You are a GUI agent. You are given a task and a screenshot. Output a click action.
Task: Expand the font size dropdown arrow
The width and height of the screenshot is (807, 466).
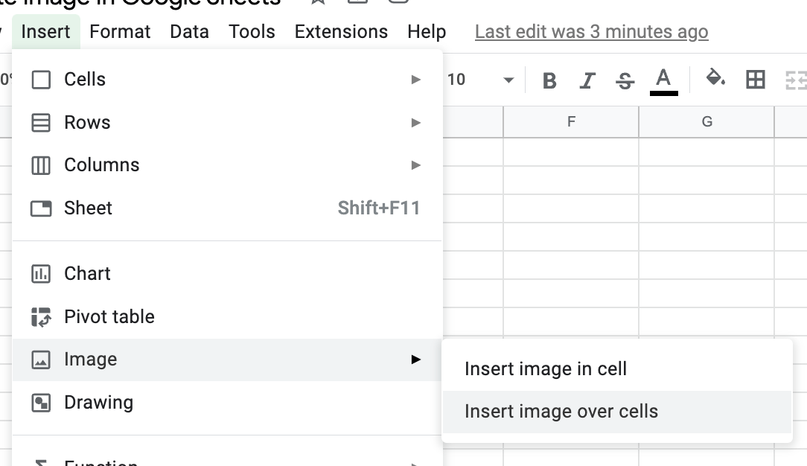(x=509, y=80)
